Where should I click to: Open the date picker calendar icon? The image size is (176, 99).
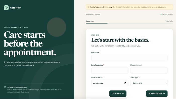pyautogui.click(x=125, y=83)
